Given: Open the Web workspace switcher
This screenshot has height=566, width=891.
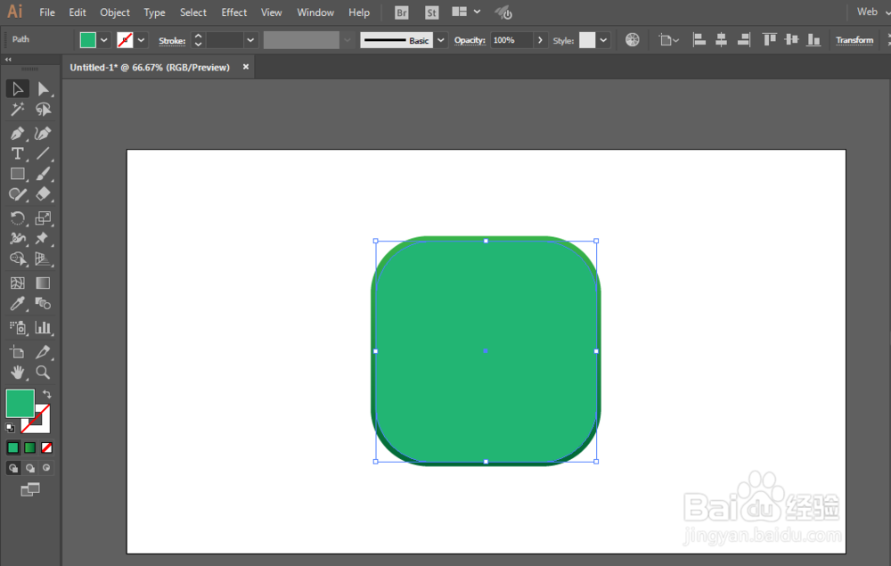Looking at the screenshot, I should tap(872, 12).
